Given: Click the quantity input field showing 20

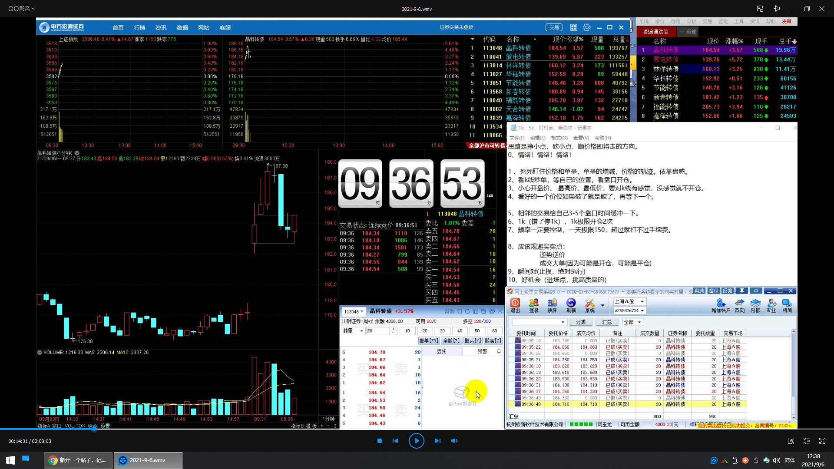Looking at the screenshot, I should tap(378, 331).
